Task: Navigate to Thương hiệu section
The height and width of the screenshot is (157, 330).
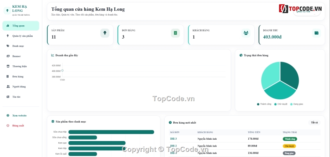Action: click(20, 66)
